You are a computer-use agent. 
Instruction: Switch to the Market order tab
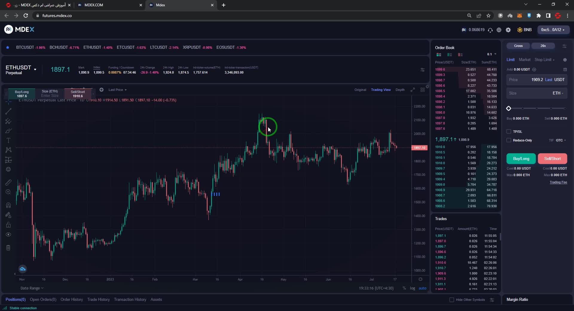pos(524,60)
